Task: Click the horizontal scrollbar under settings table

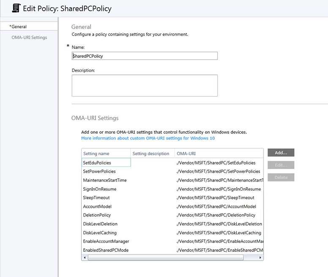Action: pos(169,257)
